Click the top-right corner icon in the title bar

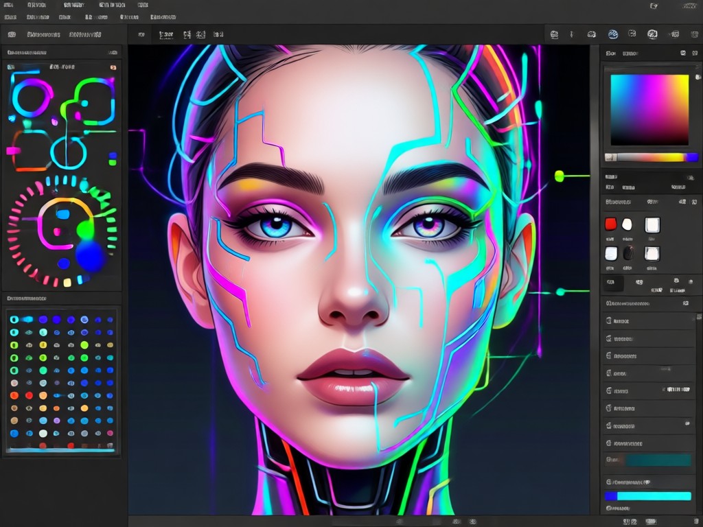tap(689, 5)
